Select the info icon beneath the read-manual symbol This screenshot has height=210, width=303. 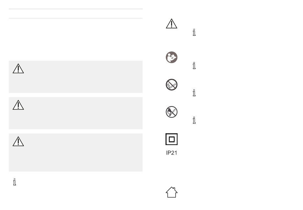194,66
